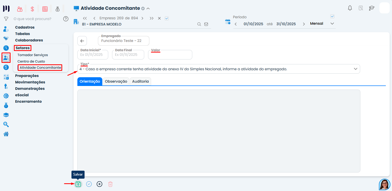Image resolution: width=392 pixels, height=191 pixels.
Task: Expand the Encerramento menu
Action: pyautogui.click(x=28, y=101)
